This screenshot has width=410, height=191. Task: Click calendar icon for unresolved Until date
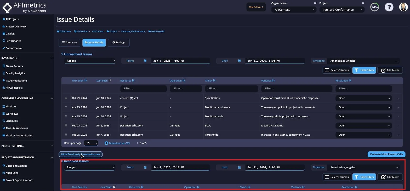(x=239, y=61)
